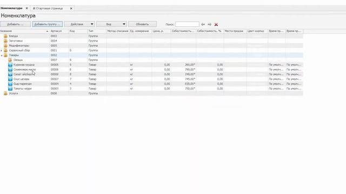346x194 pixels.
Task: Go to next search result arrow
Action: (x=209, y=24)
